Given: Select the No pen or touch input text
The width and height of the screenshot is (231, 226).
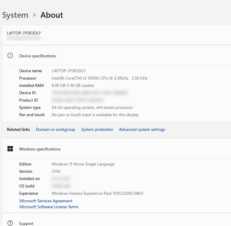Looking at the screenshot, I should (95, 115).
